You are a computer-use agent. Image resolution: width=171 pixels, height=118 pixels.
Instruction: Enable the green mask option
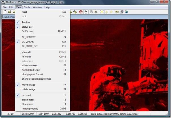28,100
